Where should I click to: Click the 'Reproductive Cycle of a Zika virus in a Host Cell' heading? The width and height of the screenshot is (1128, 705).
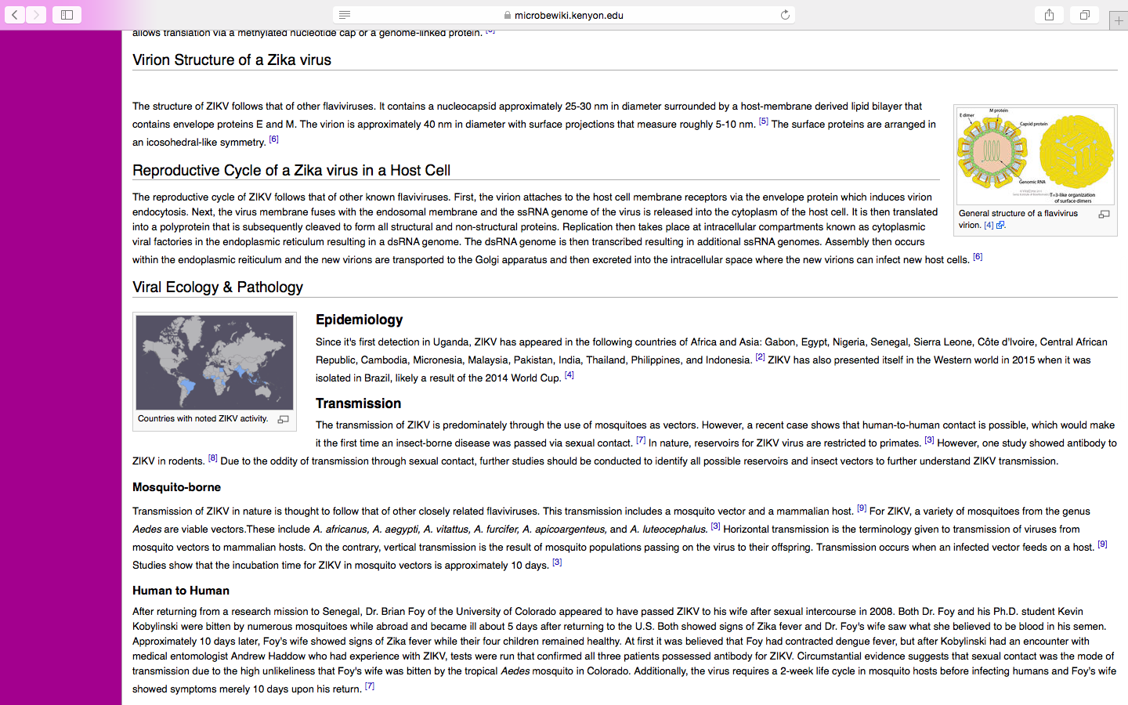click(291, 171)
